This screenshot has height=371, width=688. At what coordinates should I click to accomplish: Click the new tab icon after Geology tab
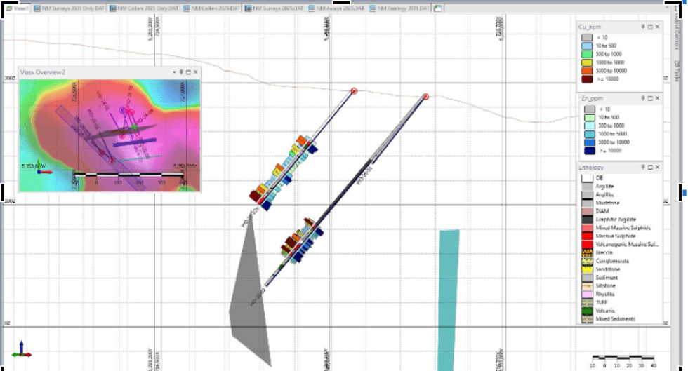tap(438, 8)
